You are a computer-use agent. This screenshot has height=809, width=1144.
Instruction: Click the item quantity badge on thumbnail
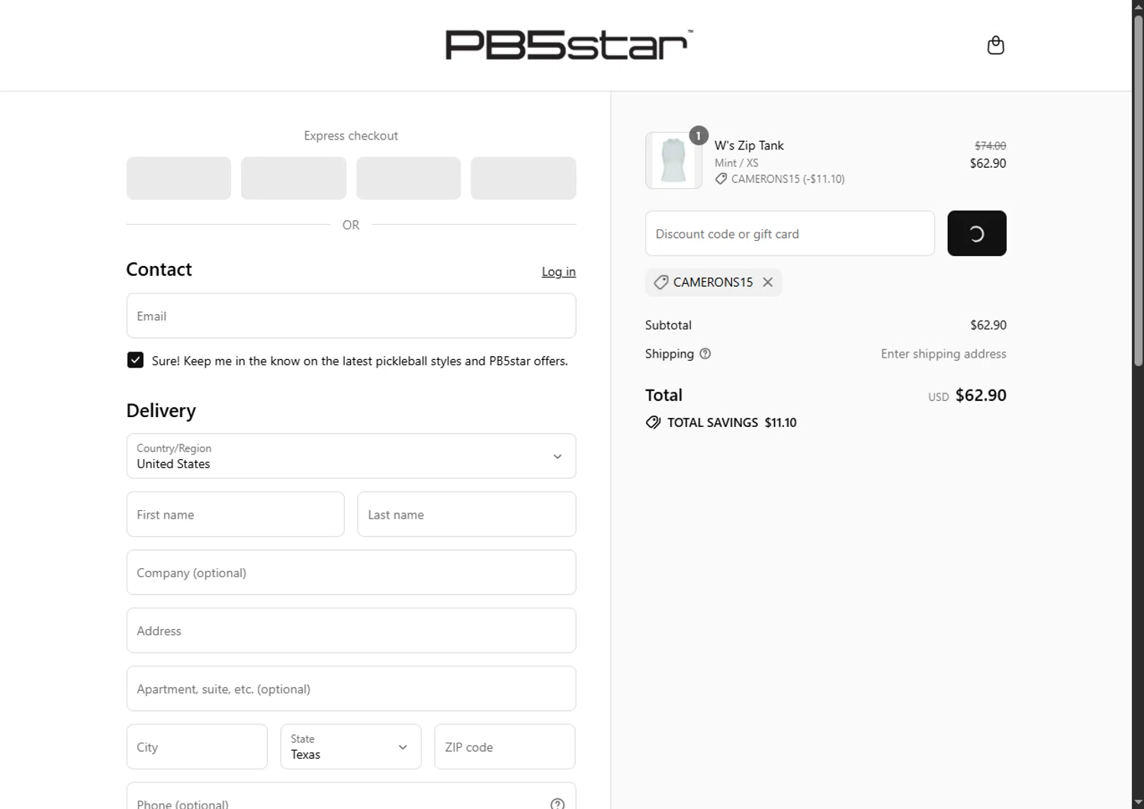699,136
